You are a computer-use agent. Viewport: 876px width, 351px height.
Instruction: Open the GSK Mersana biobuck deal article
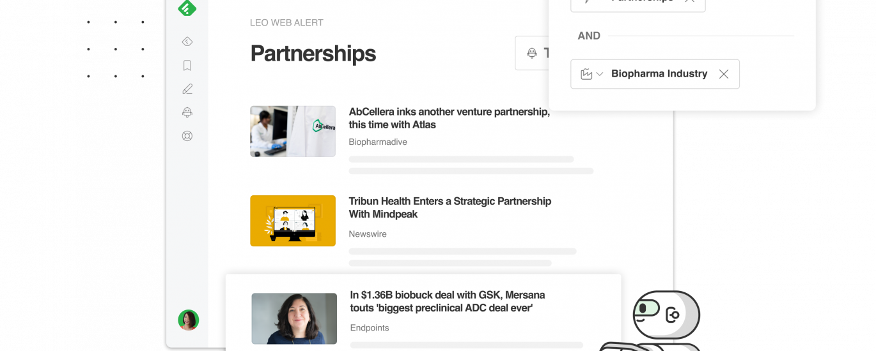pyautogui.click(x=447, y=301)
